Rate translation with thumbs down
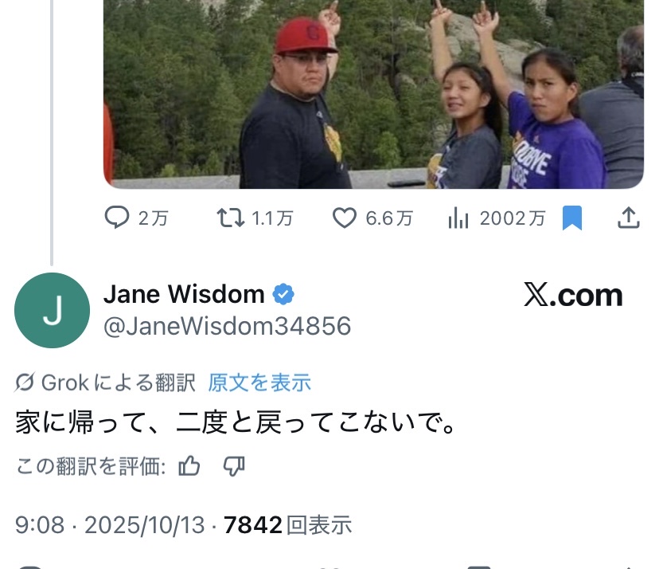Viewport: 659px width, 569px height. 234,466
